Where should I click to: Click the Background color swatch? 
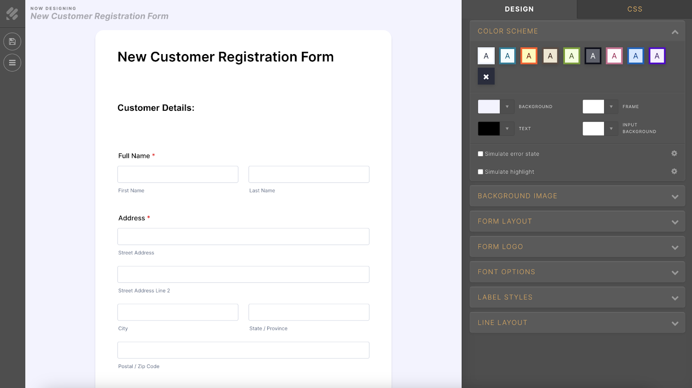point(489,106)
